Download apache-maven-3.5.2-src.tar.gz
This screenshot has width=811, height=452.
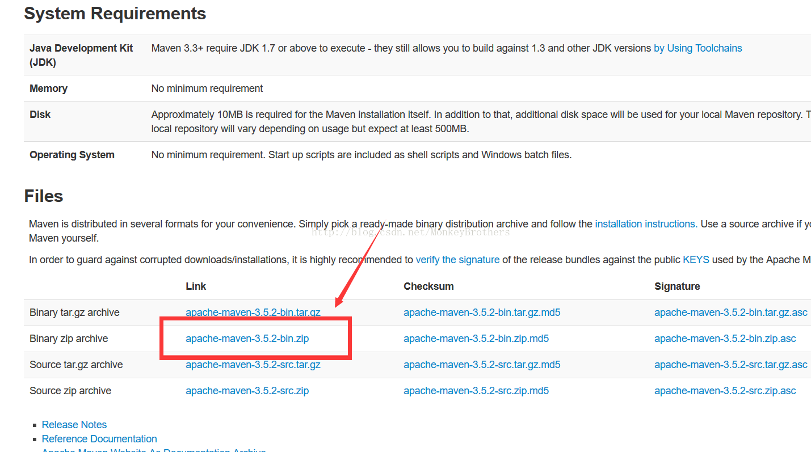[253, 365]
